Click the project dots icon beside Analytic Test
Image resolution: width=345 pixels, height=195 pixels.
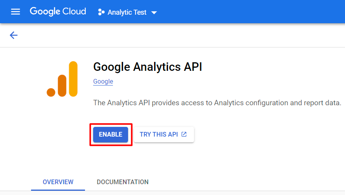coord(101,12)
